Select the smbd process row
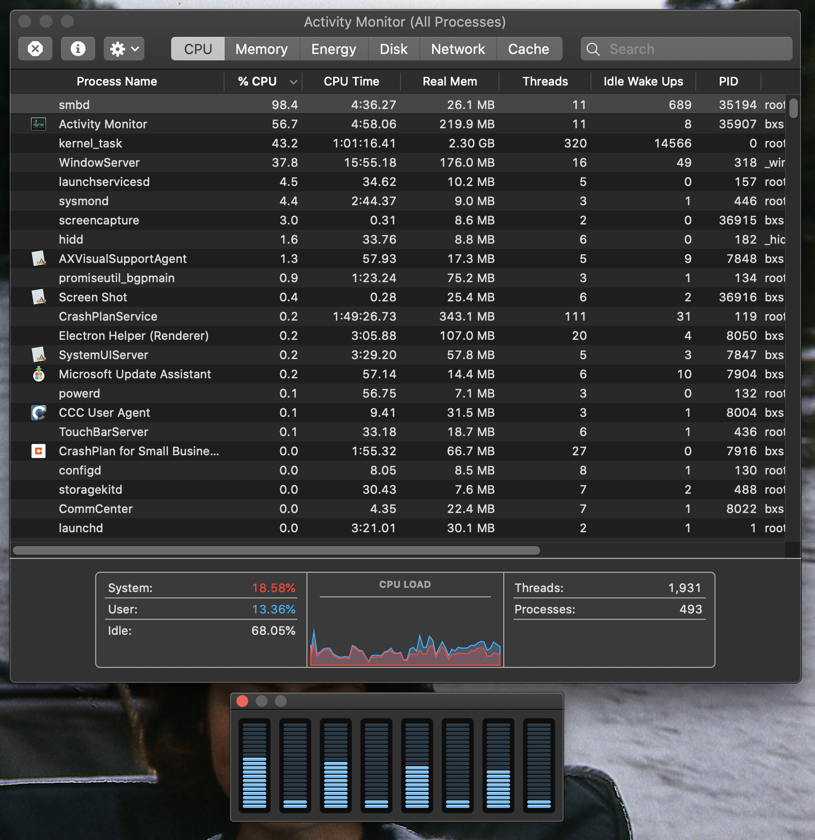815x840 pixels. [x=398, y=105]
